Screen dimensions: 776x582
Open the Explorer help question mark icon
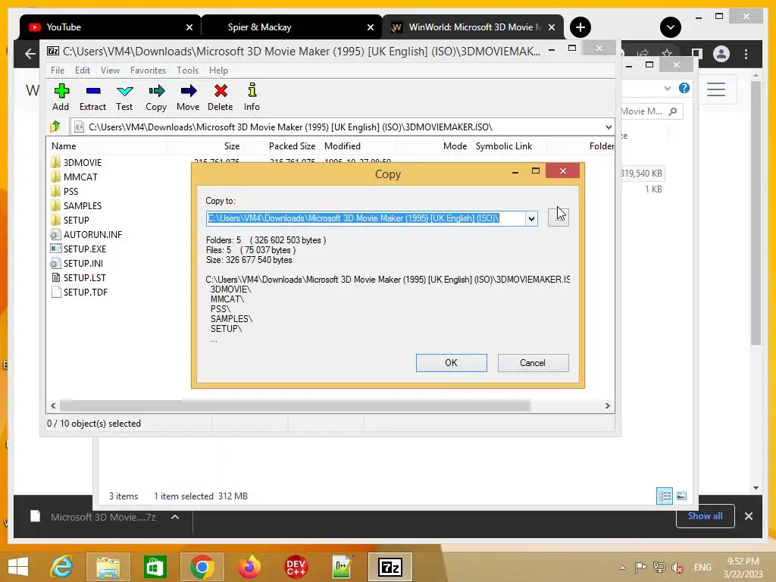684,88
